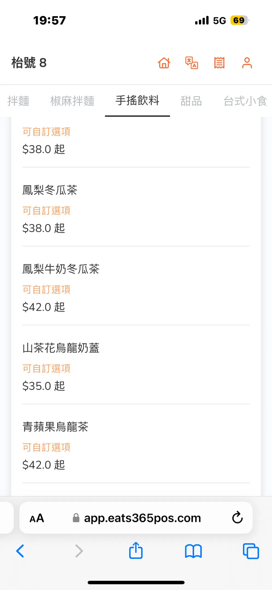Open the AA text size menu
The image size is (272, 590).
(37, 518)
